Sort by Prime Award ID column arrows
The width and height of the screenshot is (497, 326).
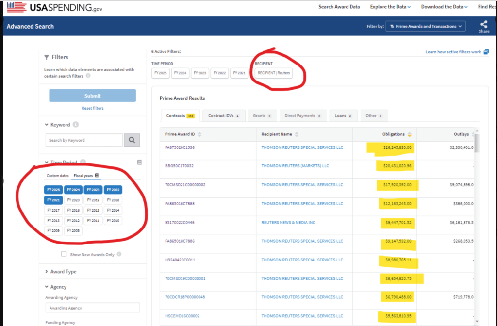(199, 134)
